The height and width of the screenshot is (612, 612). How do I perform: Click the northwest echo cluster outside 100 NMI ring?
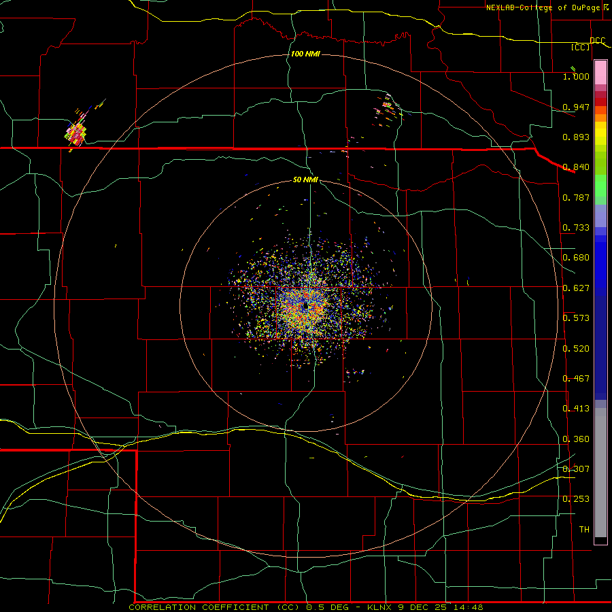point(76,133)
